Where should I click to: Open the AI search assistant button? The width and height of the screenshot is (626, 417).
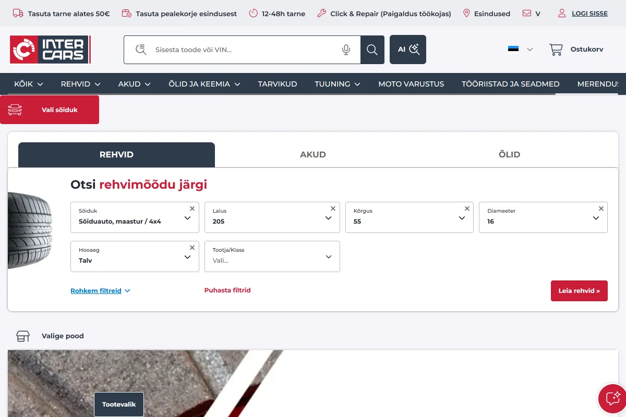click(408, 50)
